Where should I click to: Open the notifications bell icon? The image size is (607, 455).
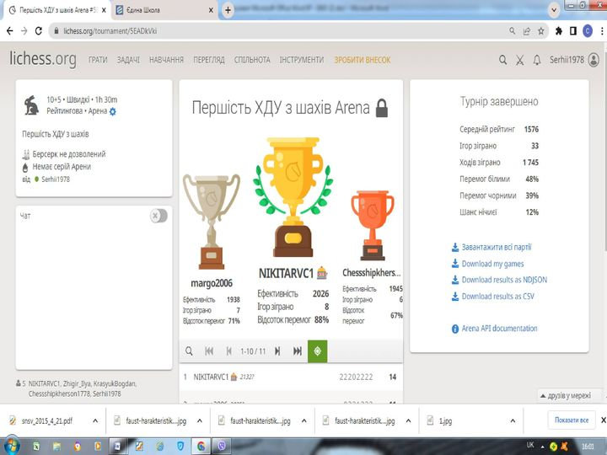(537, 60)
